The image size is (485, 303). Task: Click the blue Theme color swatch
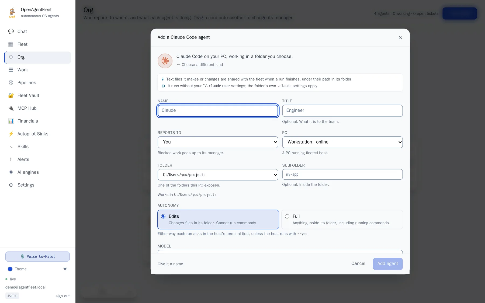10,269
